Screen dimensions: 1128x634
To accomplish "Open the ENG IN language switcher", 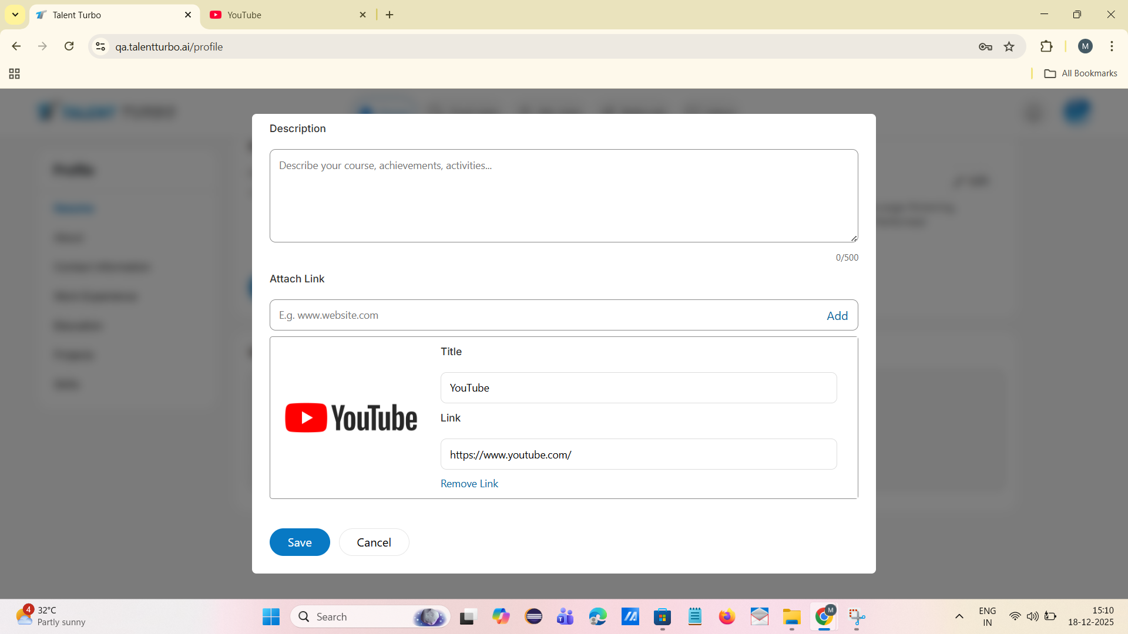I will [x=988, y=616].
